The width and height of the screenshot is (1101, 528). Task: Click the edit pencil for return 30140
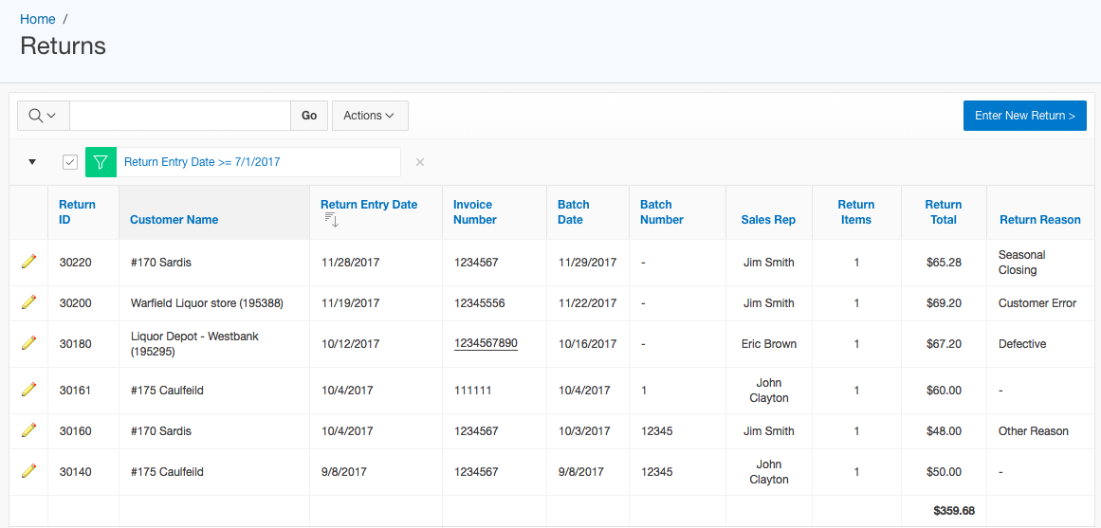(28, 471)
